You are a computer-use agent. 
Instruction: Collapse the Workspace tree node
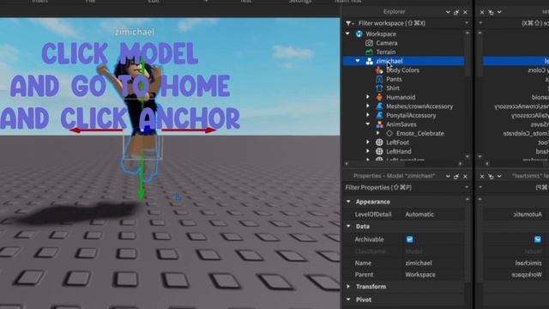(x=347, y=33)
